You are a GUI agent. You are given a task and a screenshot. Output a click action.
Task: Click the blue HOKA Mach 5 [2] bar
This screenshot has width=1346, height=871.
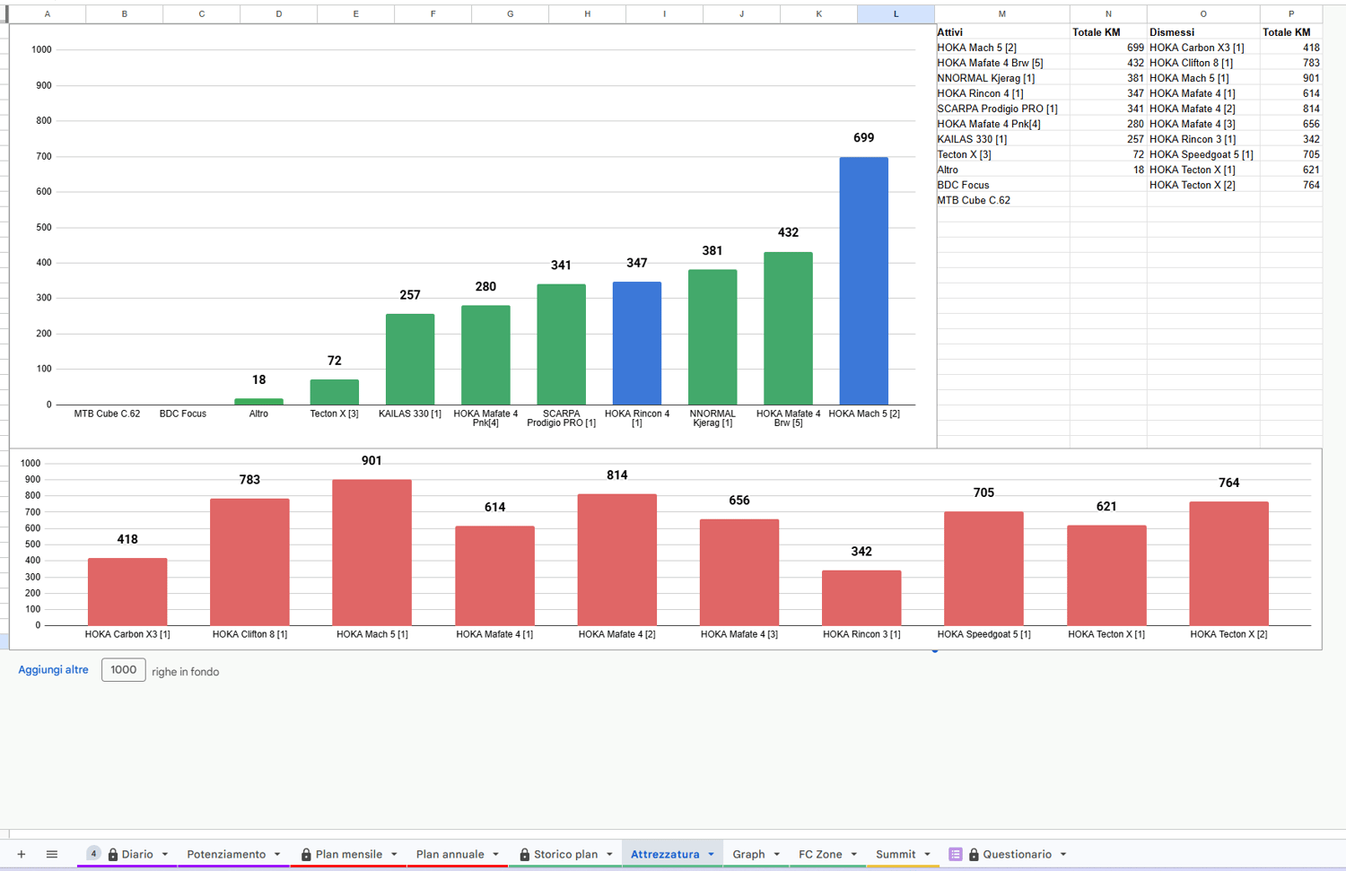[x=864, y=281]
